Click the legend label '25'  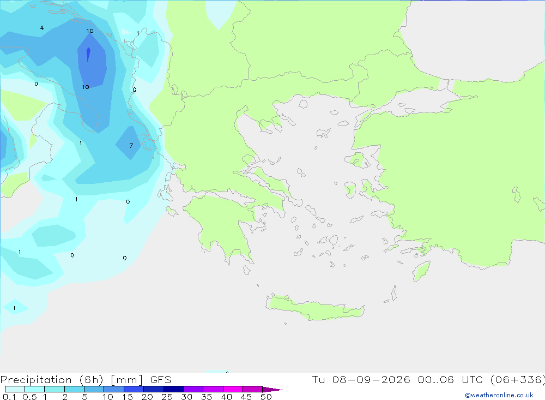167,397
